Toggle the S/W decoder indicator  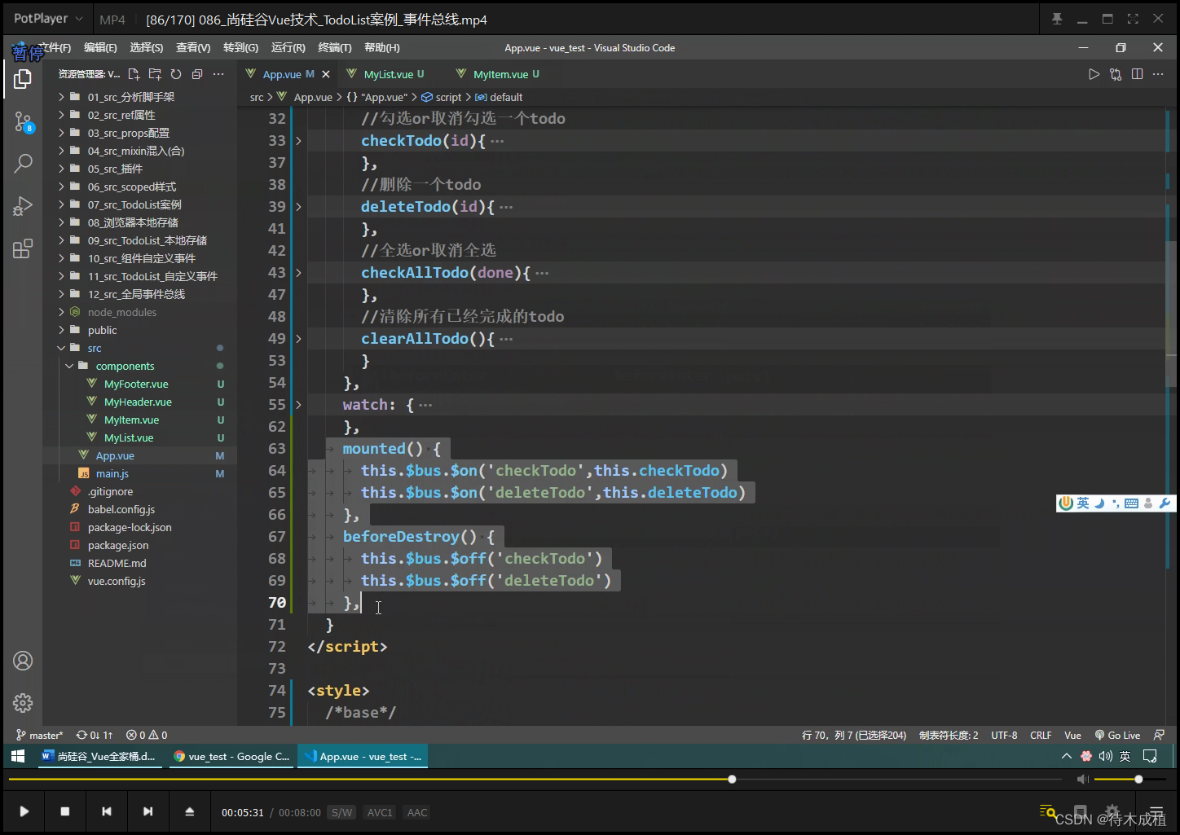point(342,812)
